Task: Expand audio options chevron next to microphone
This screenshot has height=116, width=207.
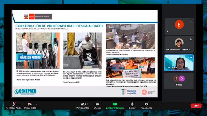Action: pyautogui.click(x=21, y=104)
